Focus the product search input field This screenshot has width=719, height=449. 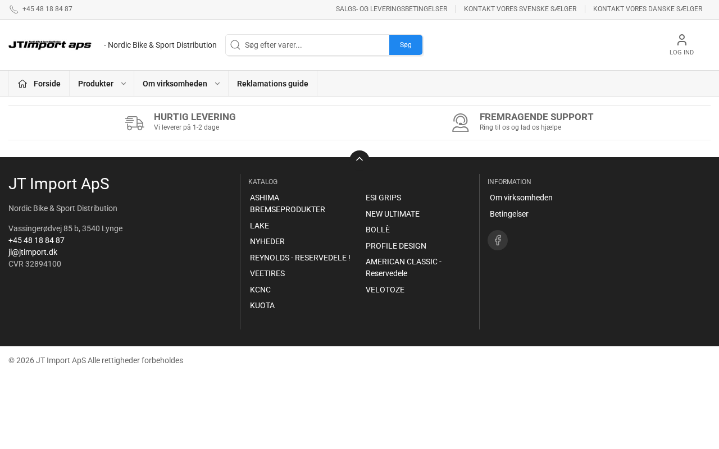(x=315, y=45)
